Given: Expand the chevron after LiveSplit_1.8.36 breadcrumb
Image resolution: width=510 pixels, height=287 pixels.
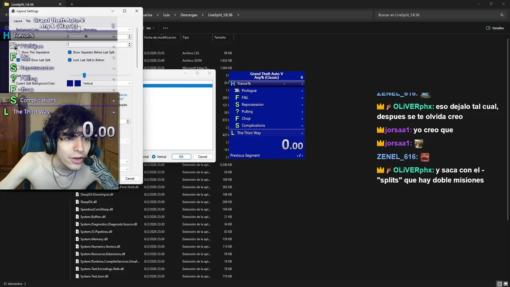Looking at the screenshot, I should (238, 15).
